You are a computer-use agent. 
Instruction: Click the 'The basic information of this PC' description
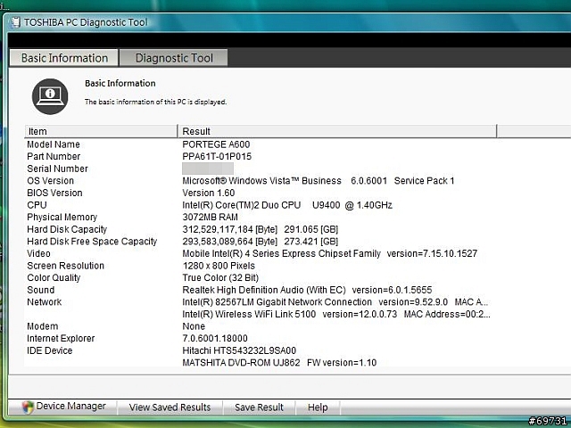pyautogui.click(x=155, y=102)
